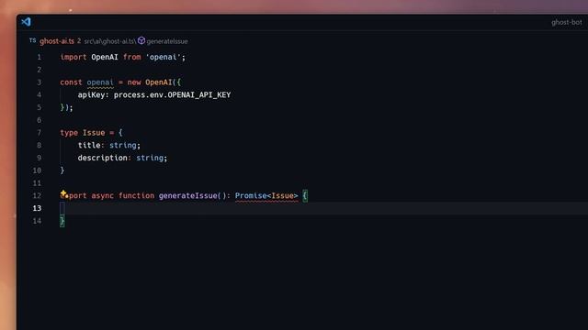
Task: Click the type Issue name
Action: pos(94,133)
